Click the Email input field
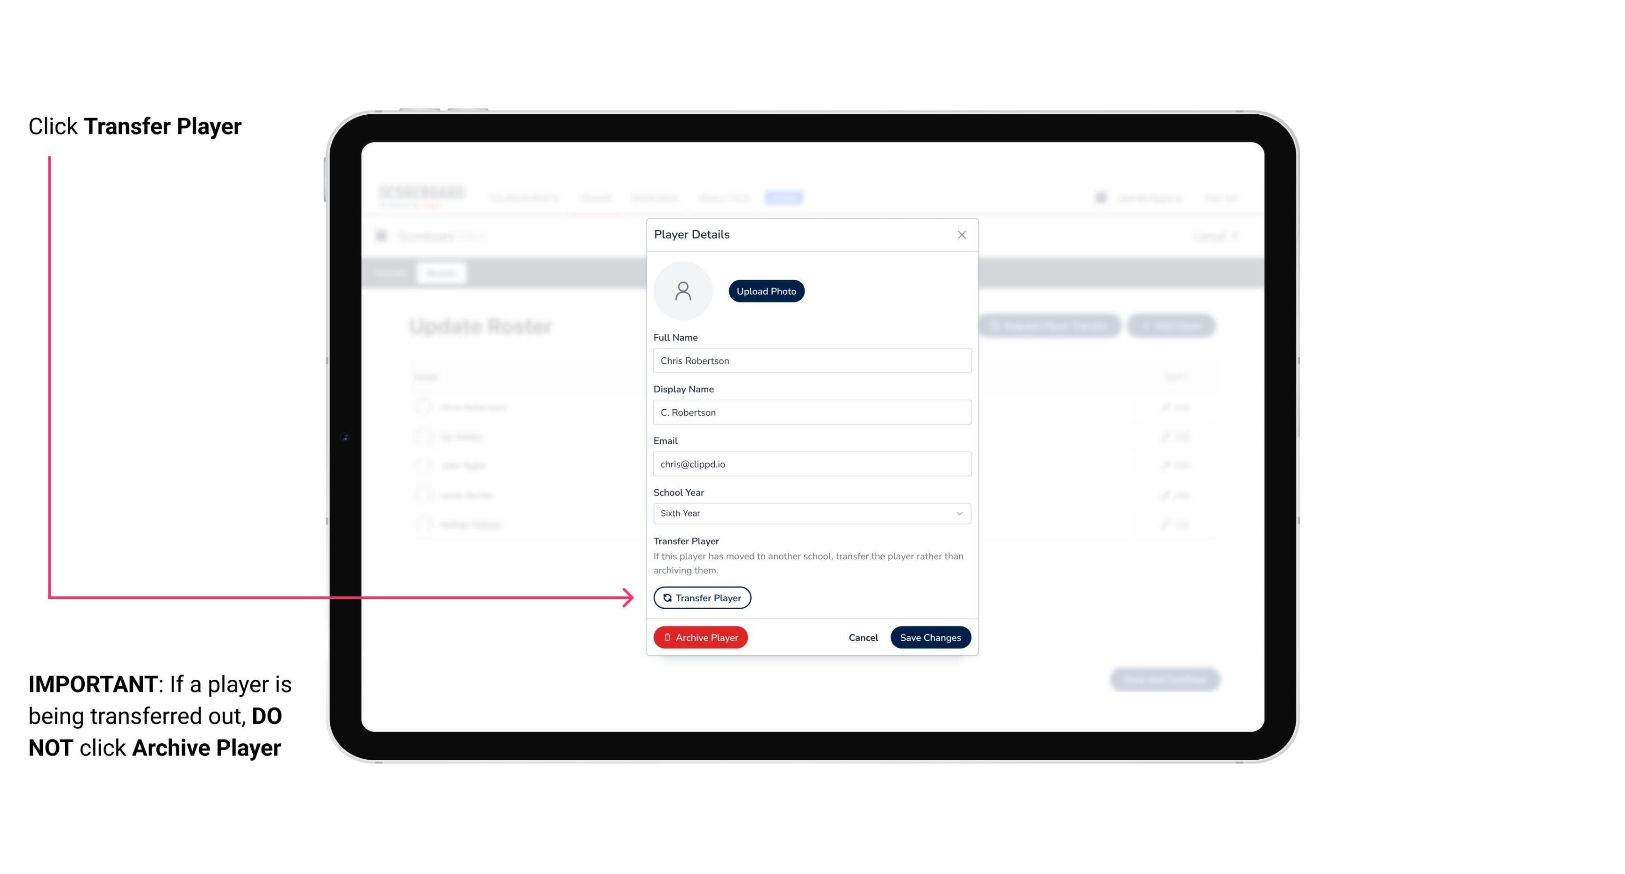This screenshot has height=874, width=1625. pos(812,463)
